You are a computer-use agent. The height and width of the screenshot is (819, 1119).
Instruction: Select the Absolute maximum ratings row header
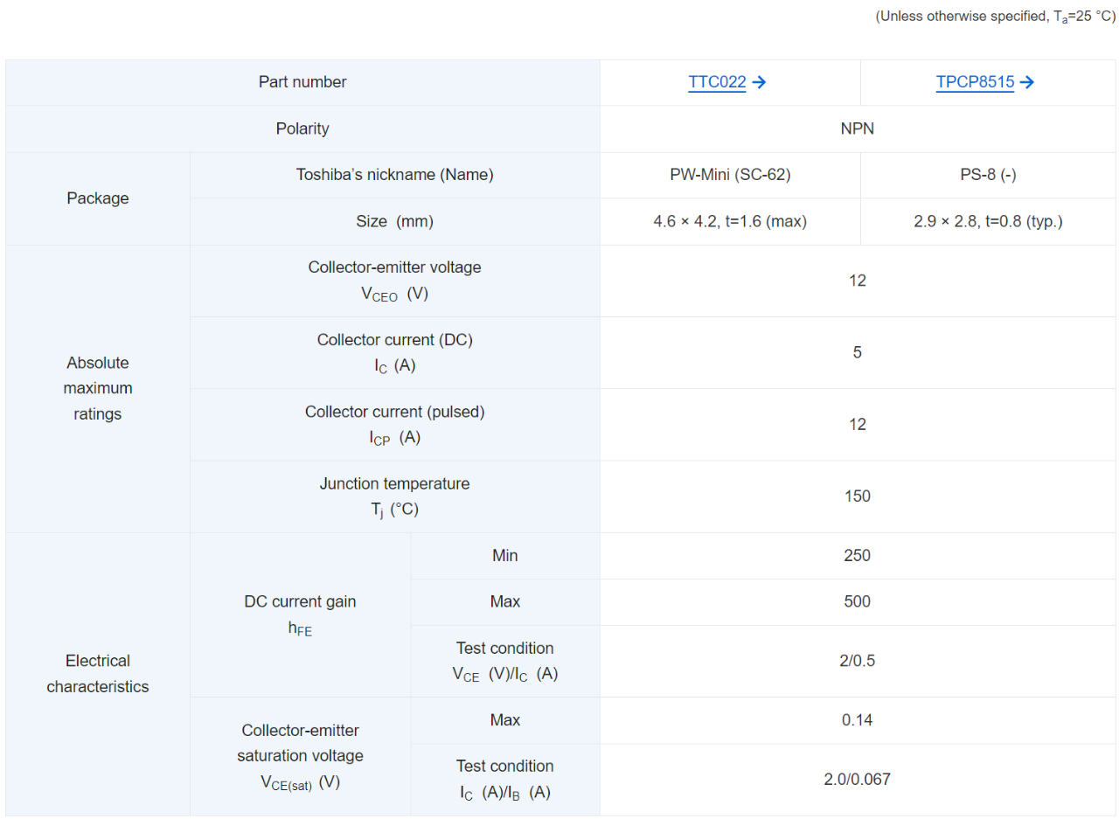pos(98,388)
